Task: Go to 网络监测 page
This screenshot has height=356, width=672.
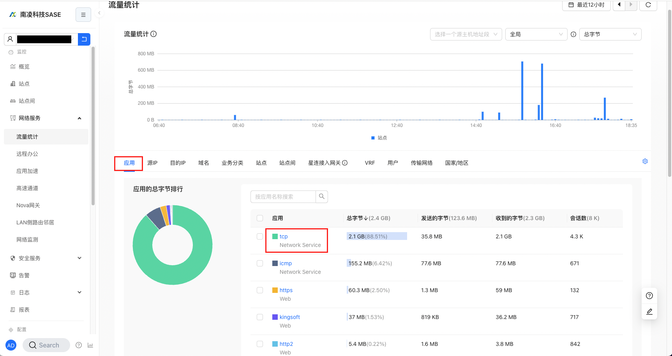Action: (x=27, y=240)
